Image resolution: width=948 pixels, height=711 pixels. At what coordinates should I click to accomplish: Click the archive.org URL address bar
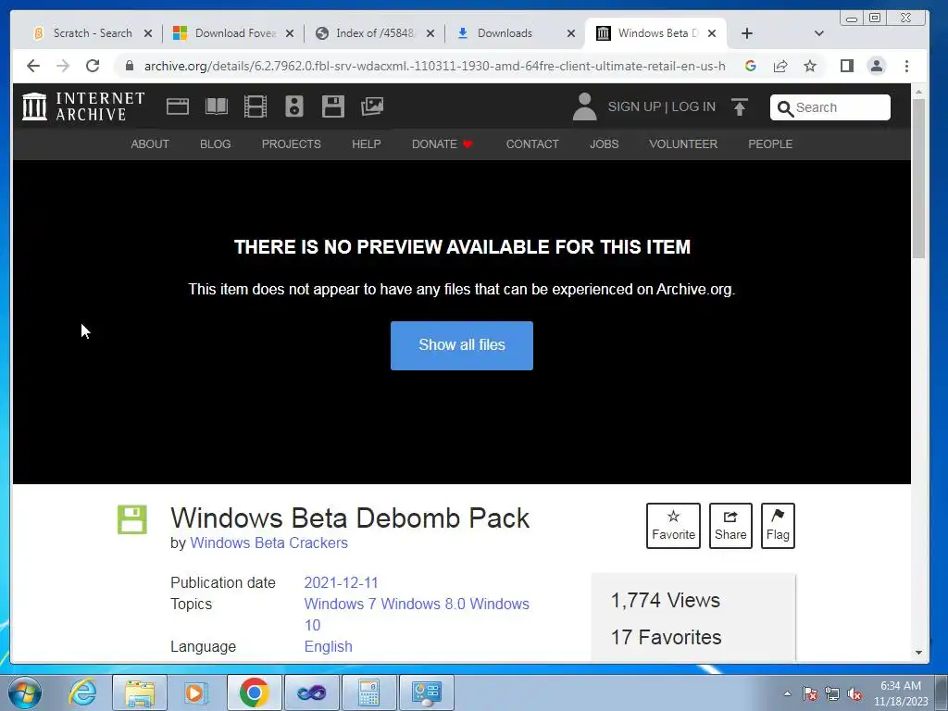(434, 66)
